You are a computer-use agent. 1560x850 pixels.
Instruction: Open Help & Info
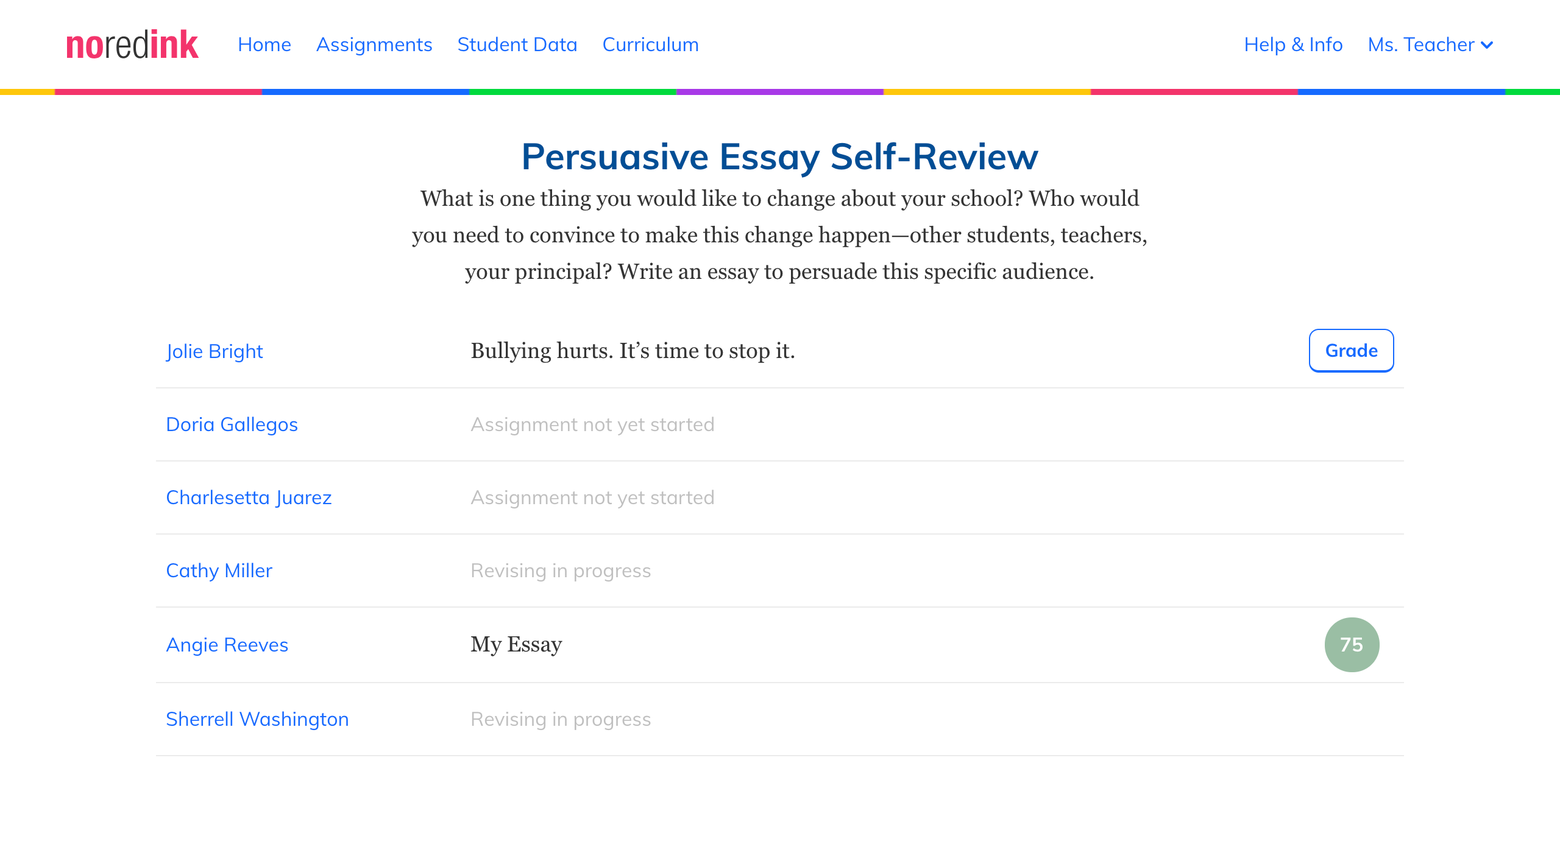pyautogui.click(x=1293, y=44)
